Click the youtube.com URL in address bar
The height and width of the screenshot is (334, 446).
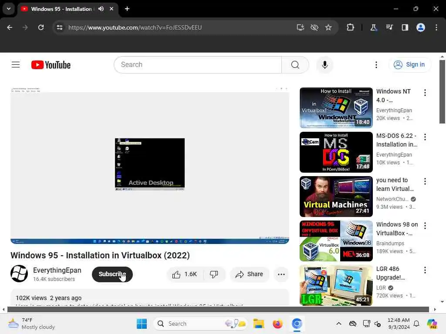(x=135, y=27)
